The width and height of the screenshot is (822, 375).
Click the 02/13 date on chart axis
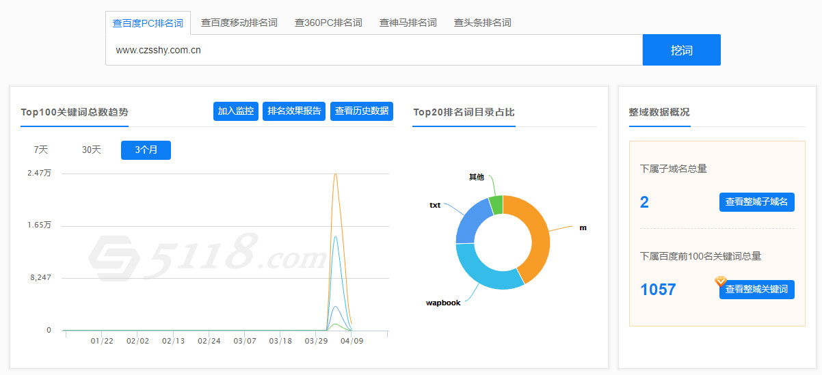pos(173,341)
